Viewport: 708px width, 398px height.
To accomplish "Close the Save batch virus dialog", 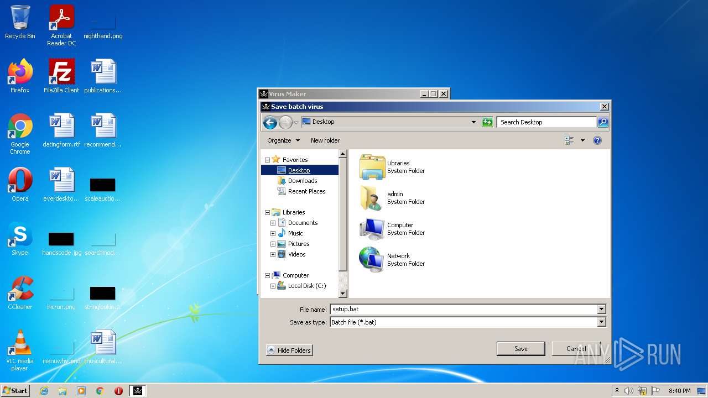I will [x=605, y=107].
